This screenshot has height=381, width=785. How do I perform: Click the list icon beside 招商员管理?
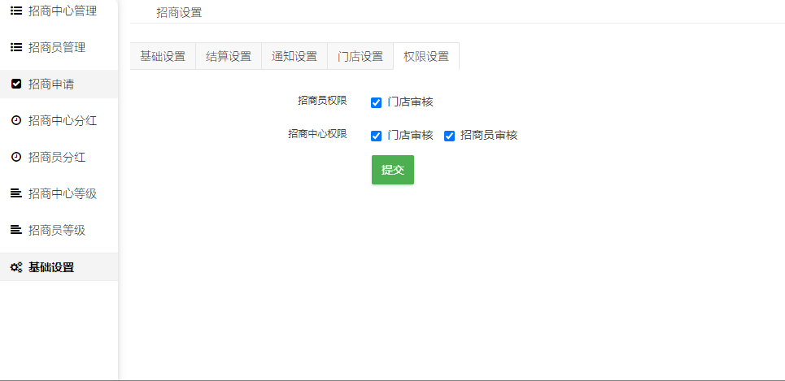[x=15, y=48]
